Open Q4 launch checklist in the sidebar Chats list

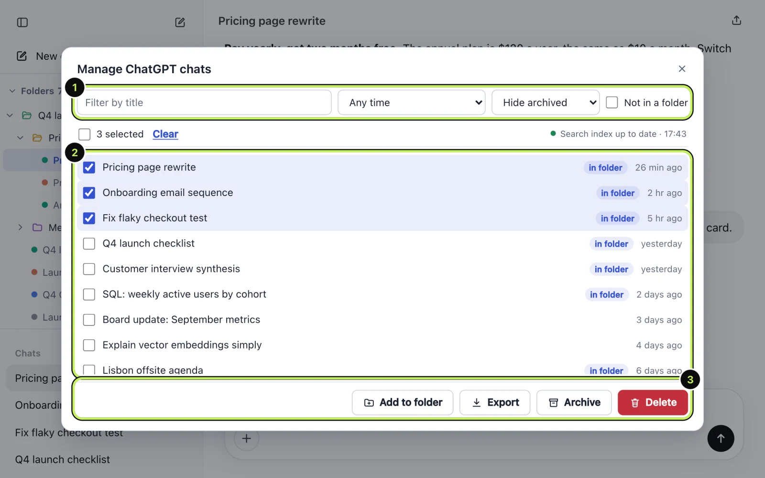coord(62,459)
